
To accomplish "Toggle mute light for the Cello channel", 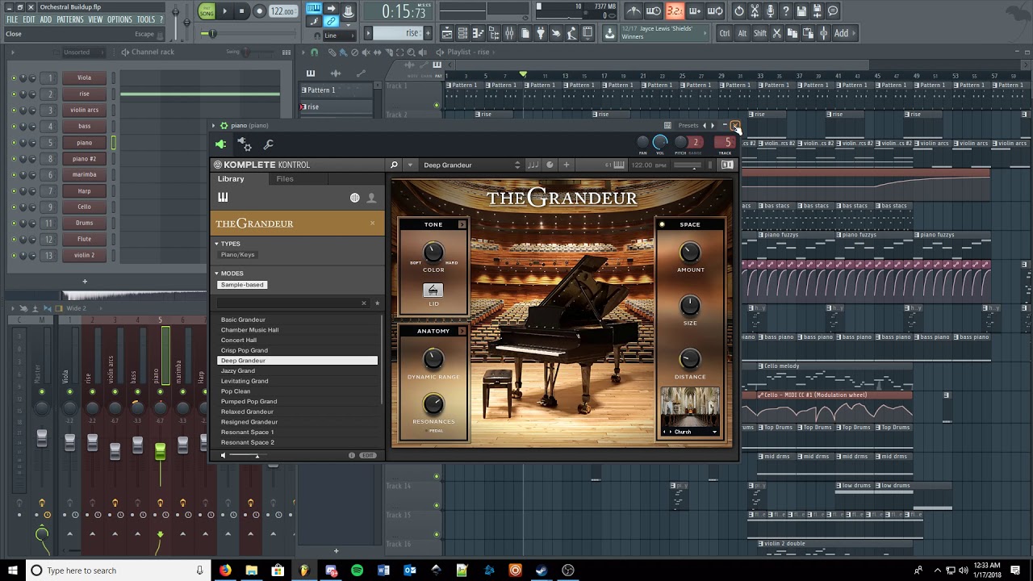I will 13,207.
